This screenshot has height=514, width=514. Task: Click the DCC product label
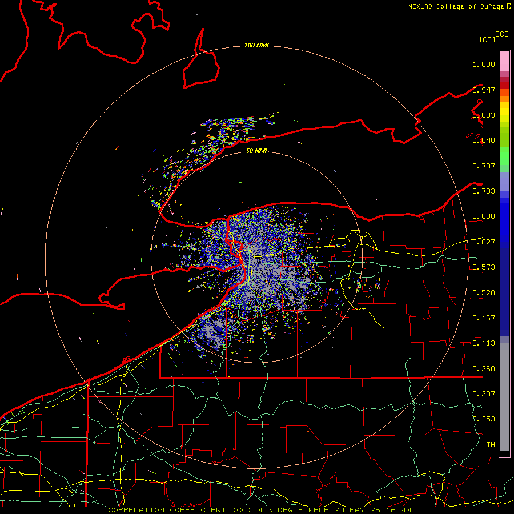(501, 34)
